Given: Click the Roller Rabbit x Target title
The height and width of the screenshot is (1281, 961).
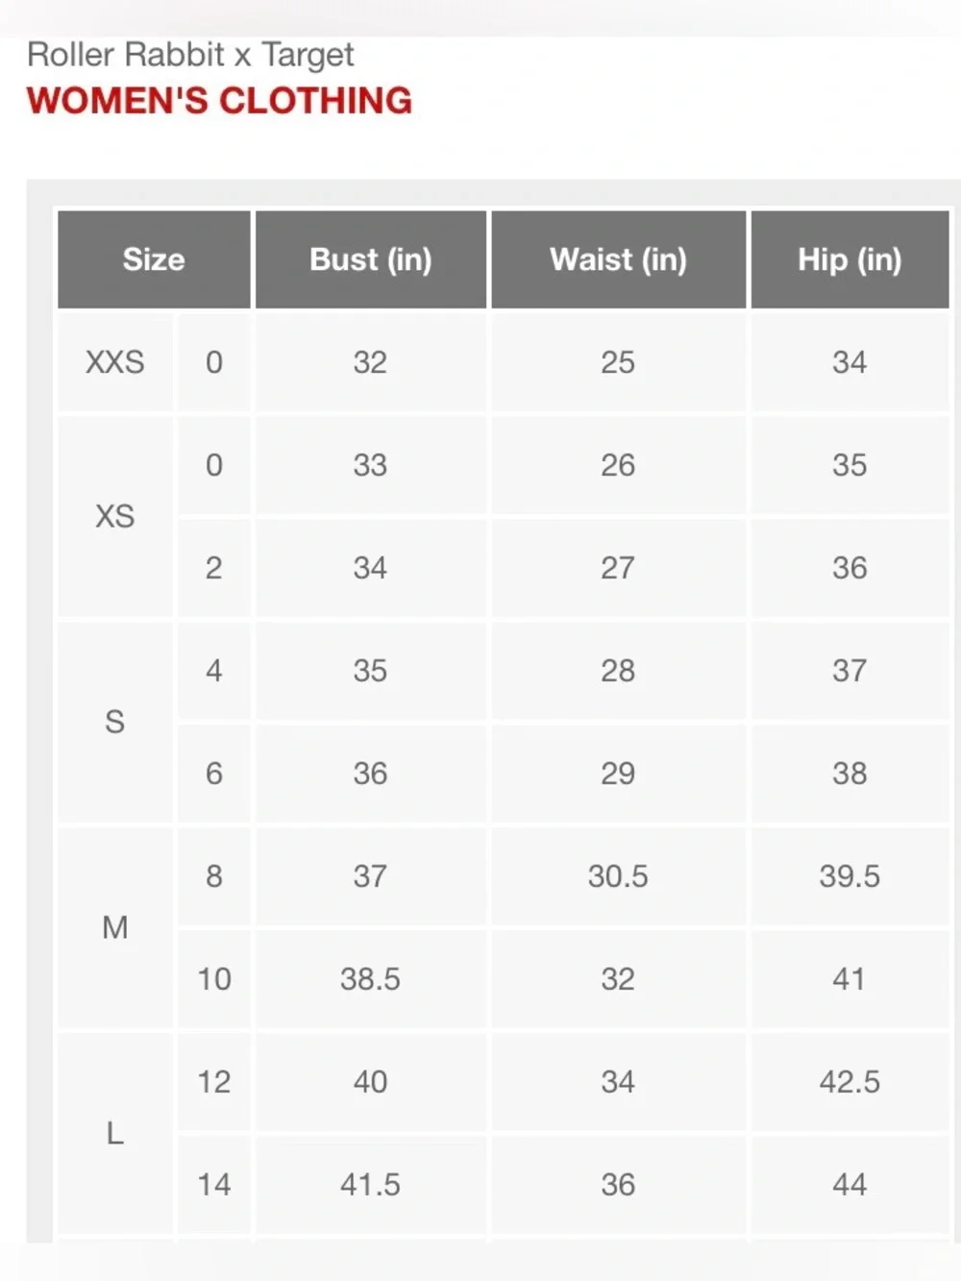Looking at the screenshot, I should (190, 55).
